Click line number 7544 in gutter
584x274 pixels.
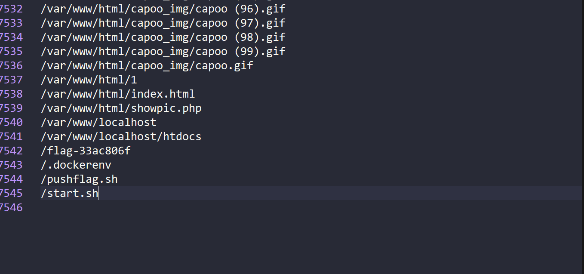tap(11, 179)
